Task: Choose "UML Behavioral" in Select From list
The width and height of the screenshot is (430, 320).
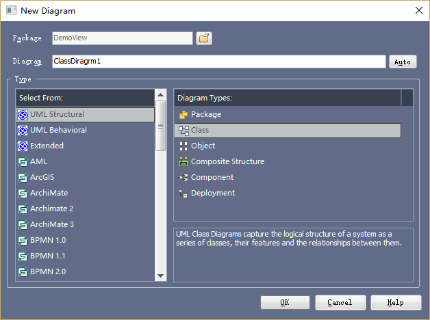Action: [x=86, y=130]
